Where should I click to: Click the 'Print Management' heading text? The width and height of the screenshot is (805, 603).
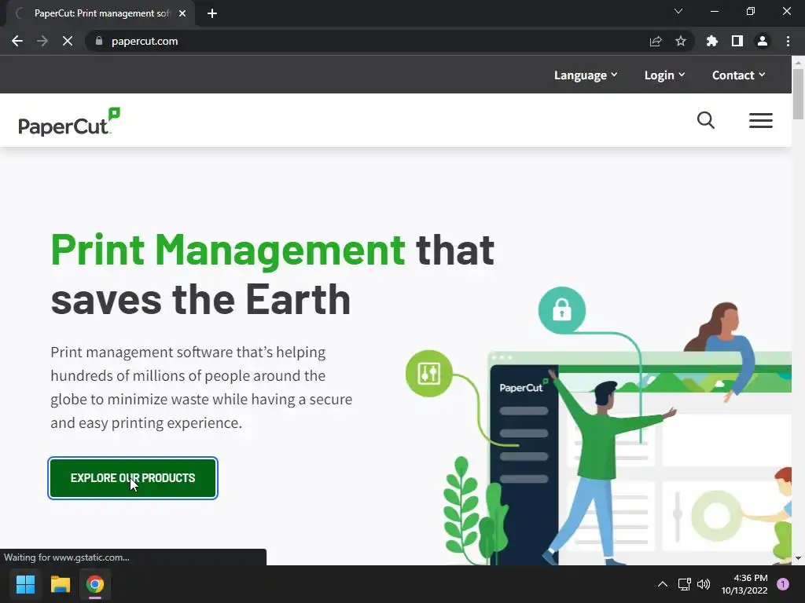coord(228,250)
